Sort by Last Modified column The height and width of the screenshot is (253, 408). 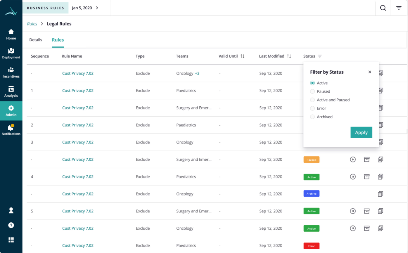click(x=289, y=56)
